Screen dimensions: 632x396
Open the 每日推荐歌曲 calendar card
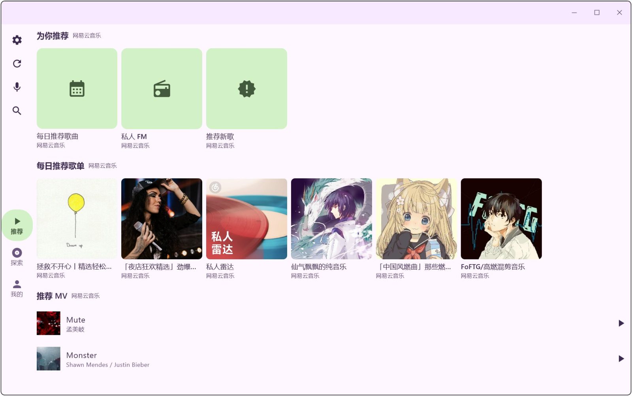point(77,89)
